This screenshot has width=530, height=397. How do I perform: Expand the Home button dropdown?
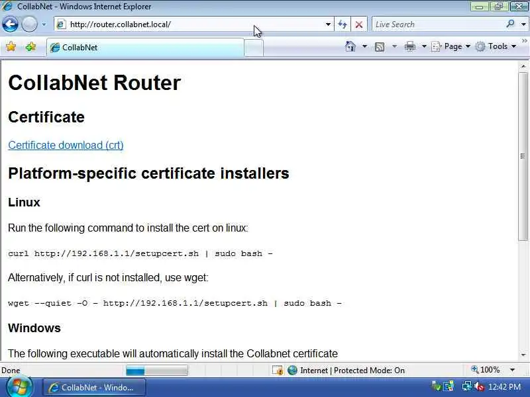(x=365, y=46)
